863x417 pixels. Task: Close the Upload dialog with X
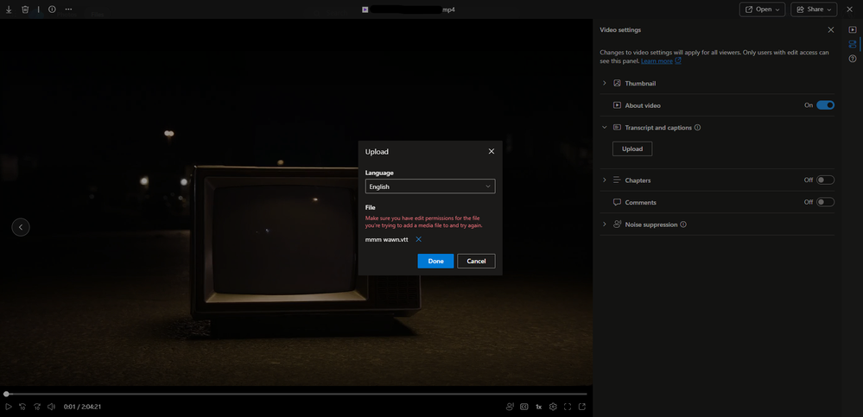(492, 151)
